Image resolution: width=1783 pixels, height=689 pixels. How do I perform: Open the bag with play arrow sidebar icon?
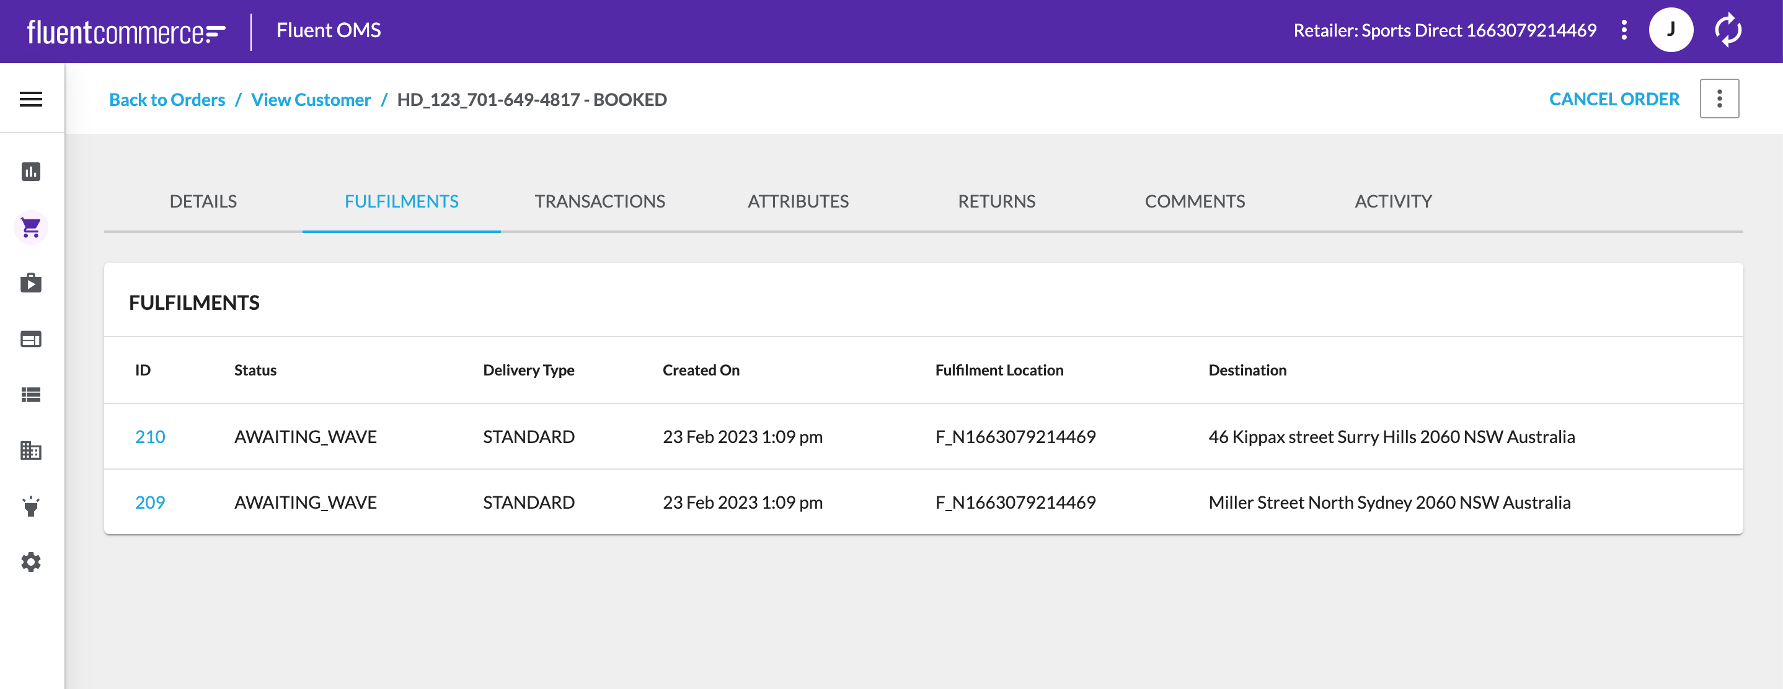coord(30,283)
